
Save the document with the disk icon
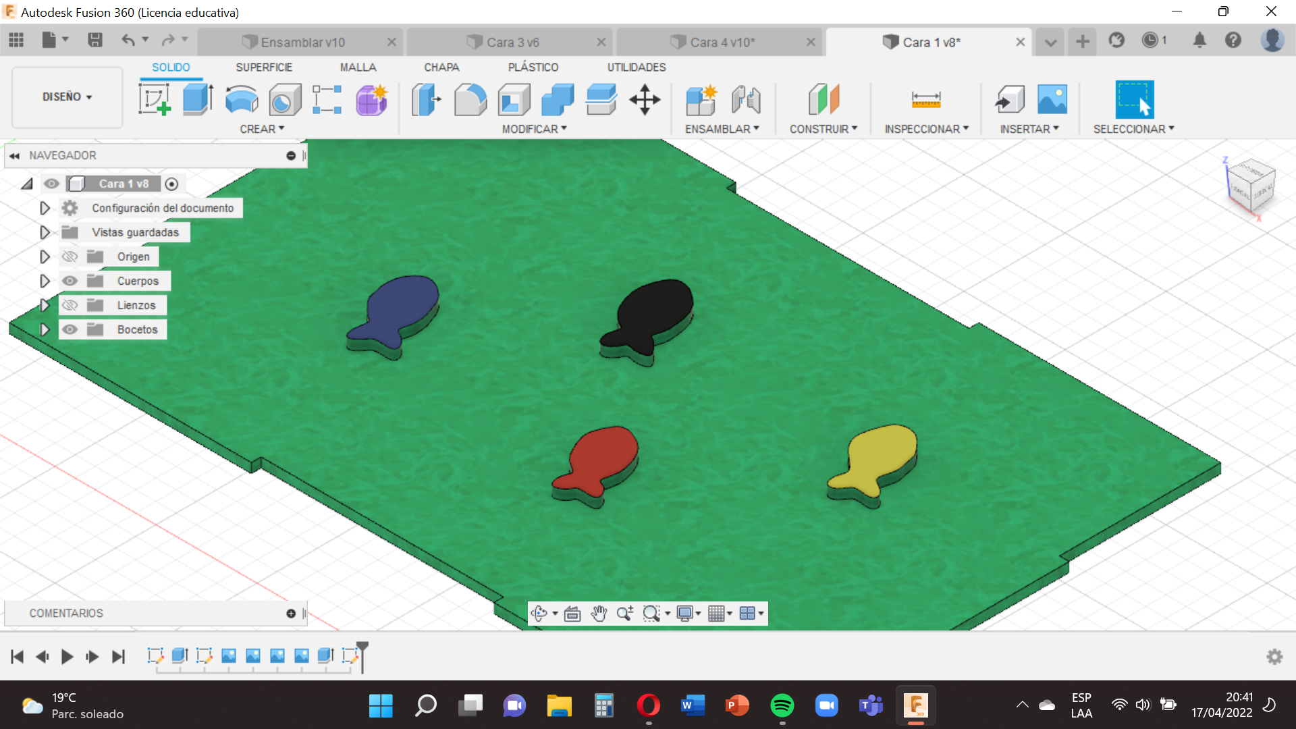[95, 40]
